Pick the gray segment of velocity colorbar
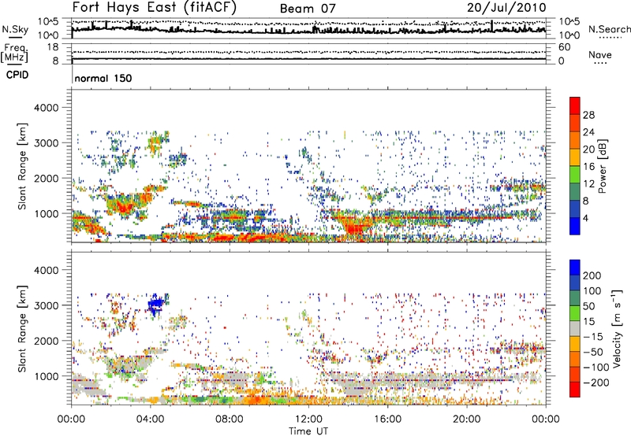This screenshot has width=631, height=436. 575,328
